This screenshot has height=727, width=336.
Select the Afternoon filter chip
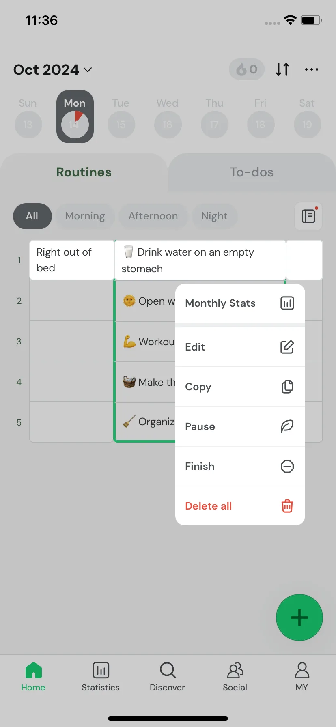[153, 216]
